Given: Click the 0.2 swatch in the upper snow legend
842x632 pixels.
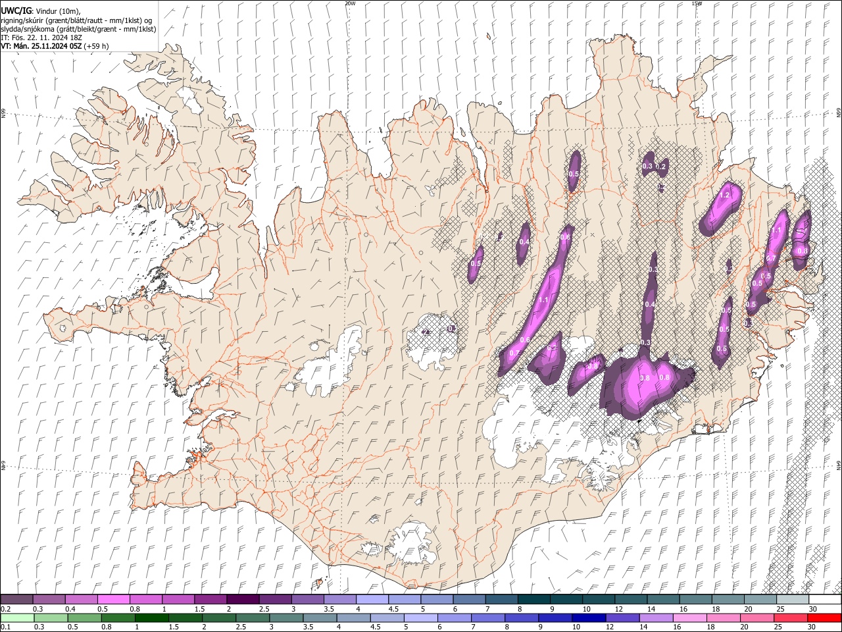Looking at the screenshot, I should coord(16,599).
